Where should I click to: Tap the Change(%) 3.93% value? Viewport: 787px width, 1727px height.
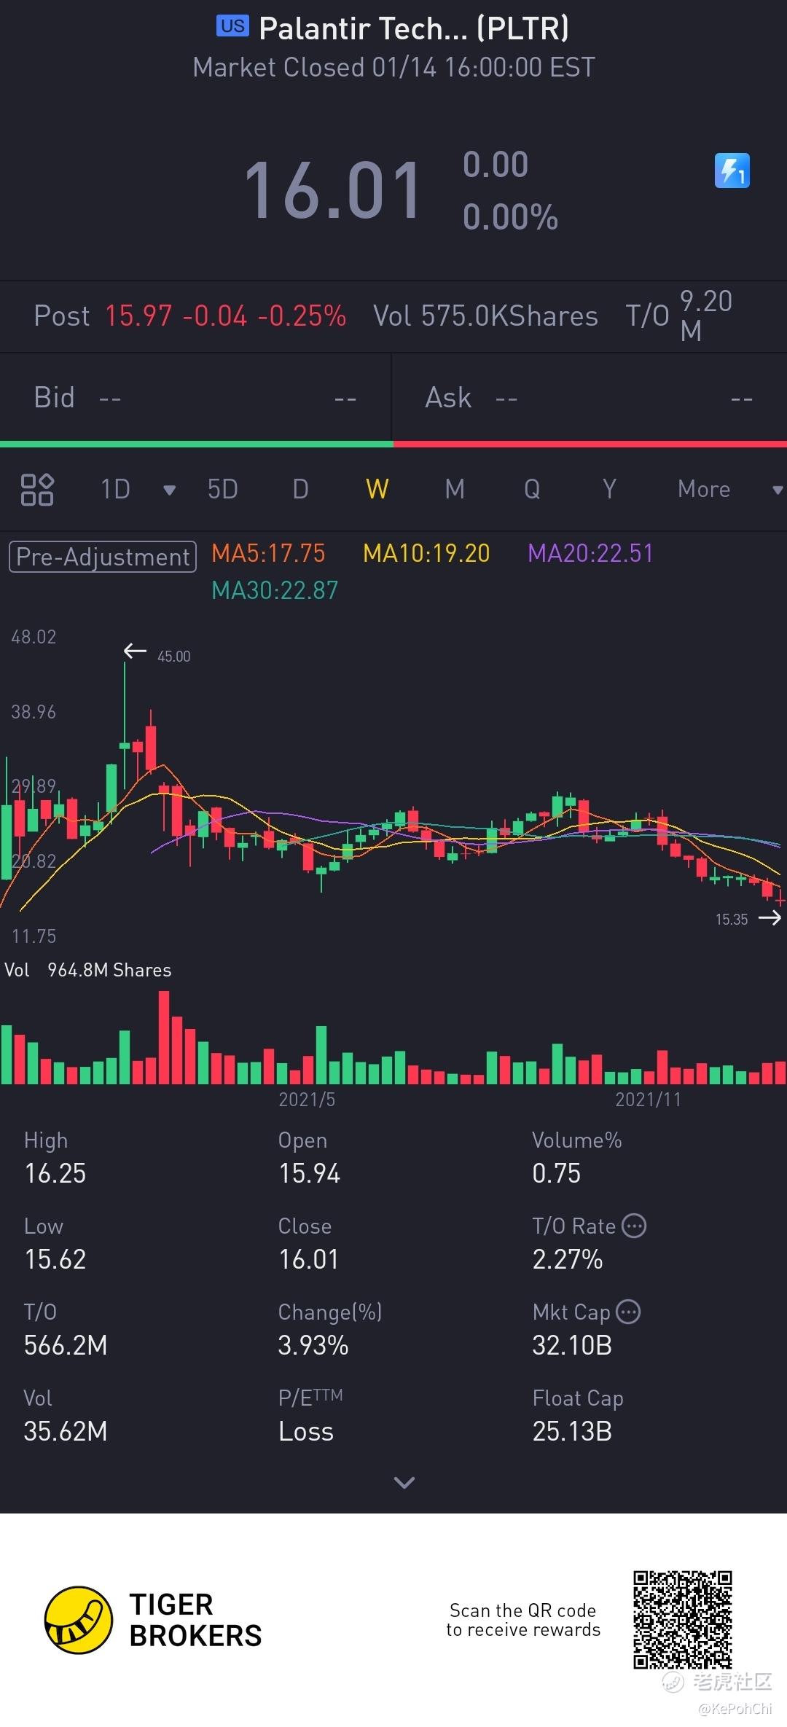(313, 1346)
